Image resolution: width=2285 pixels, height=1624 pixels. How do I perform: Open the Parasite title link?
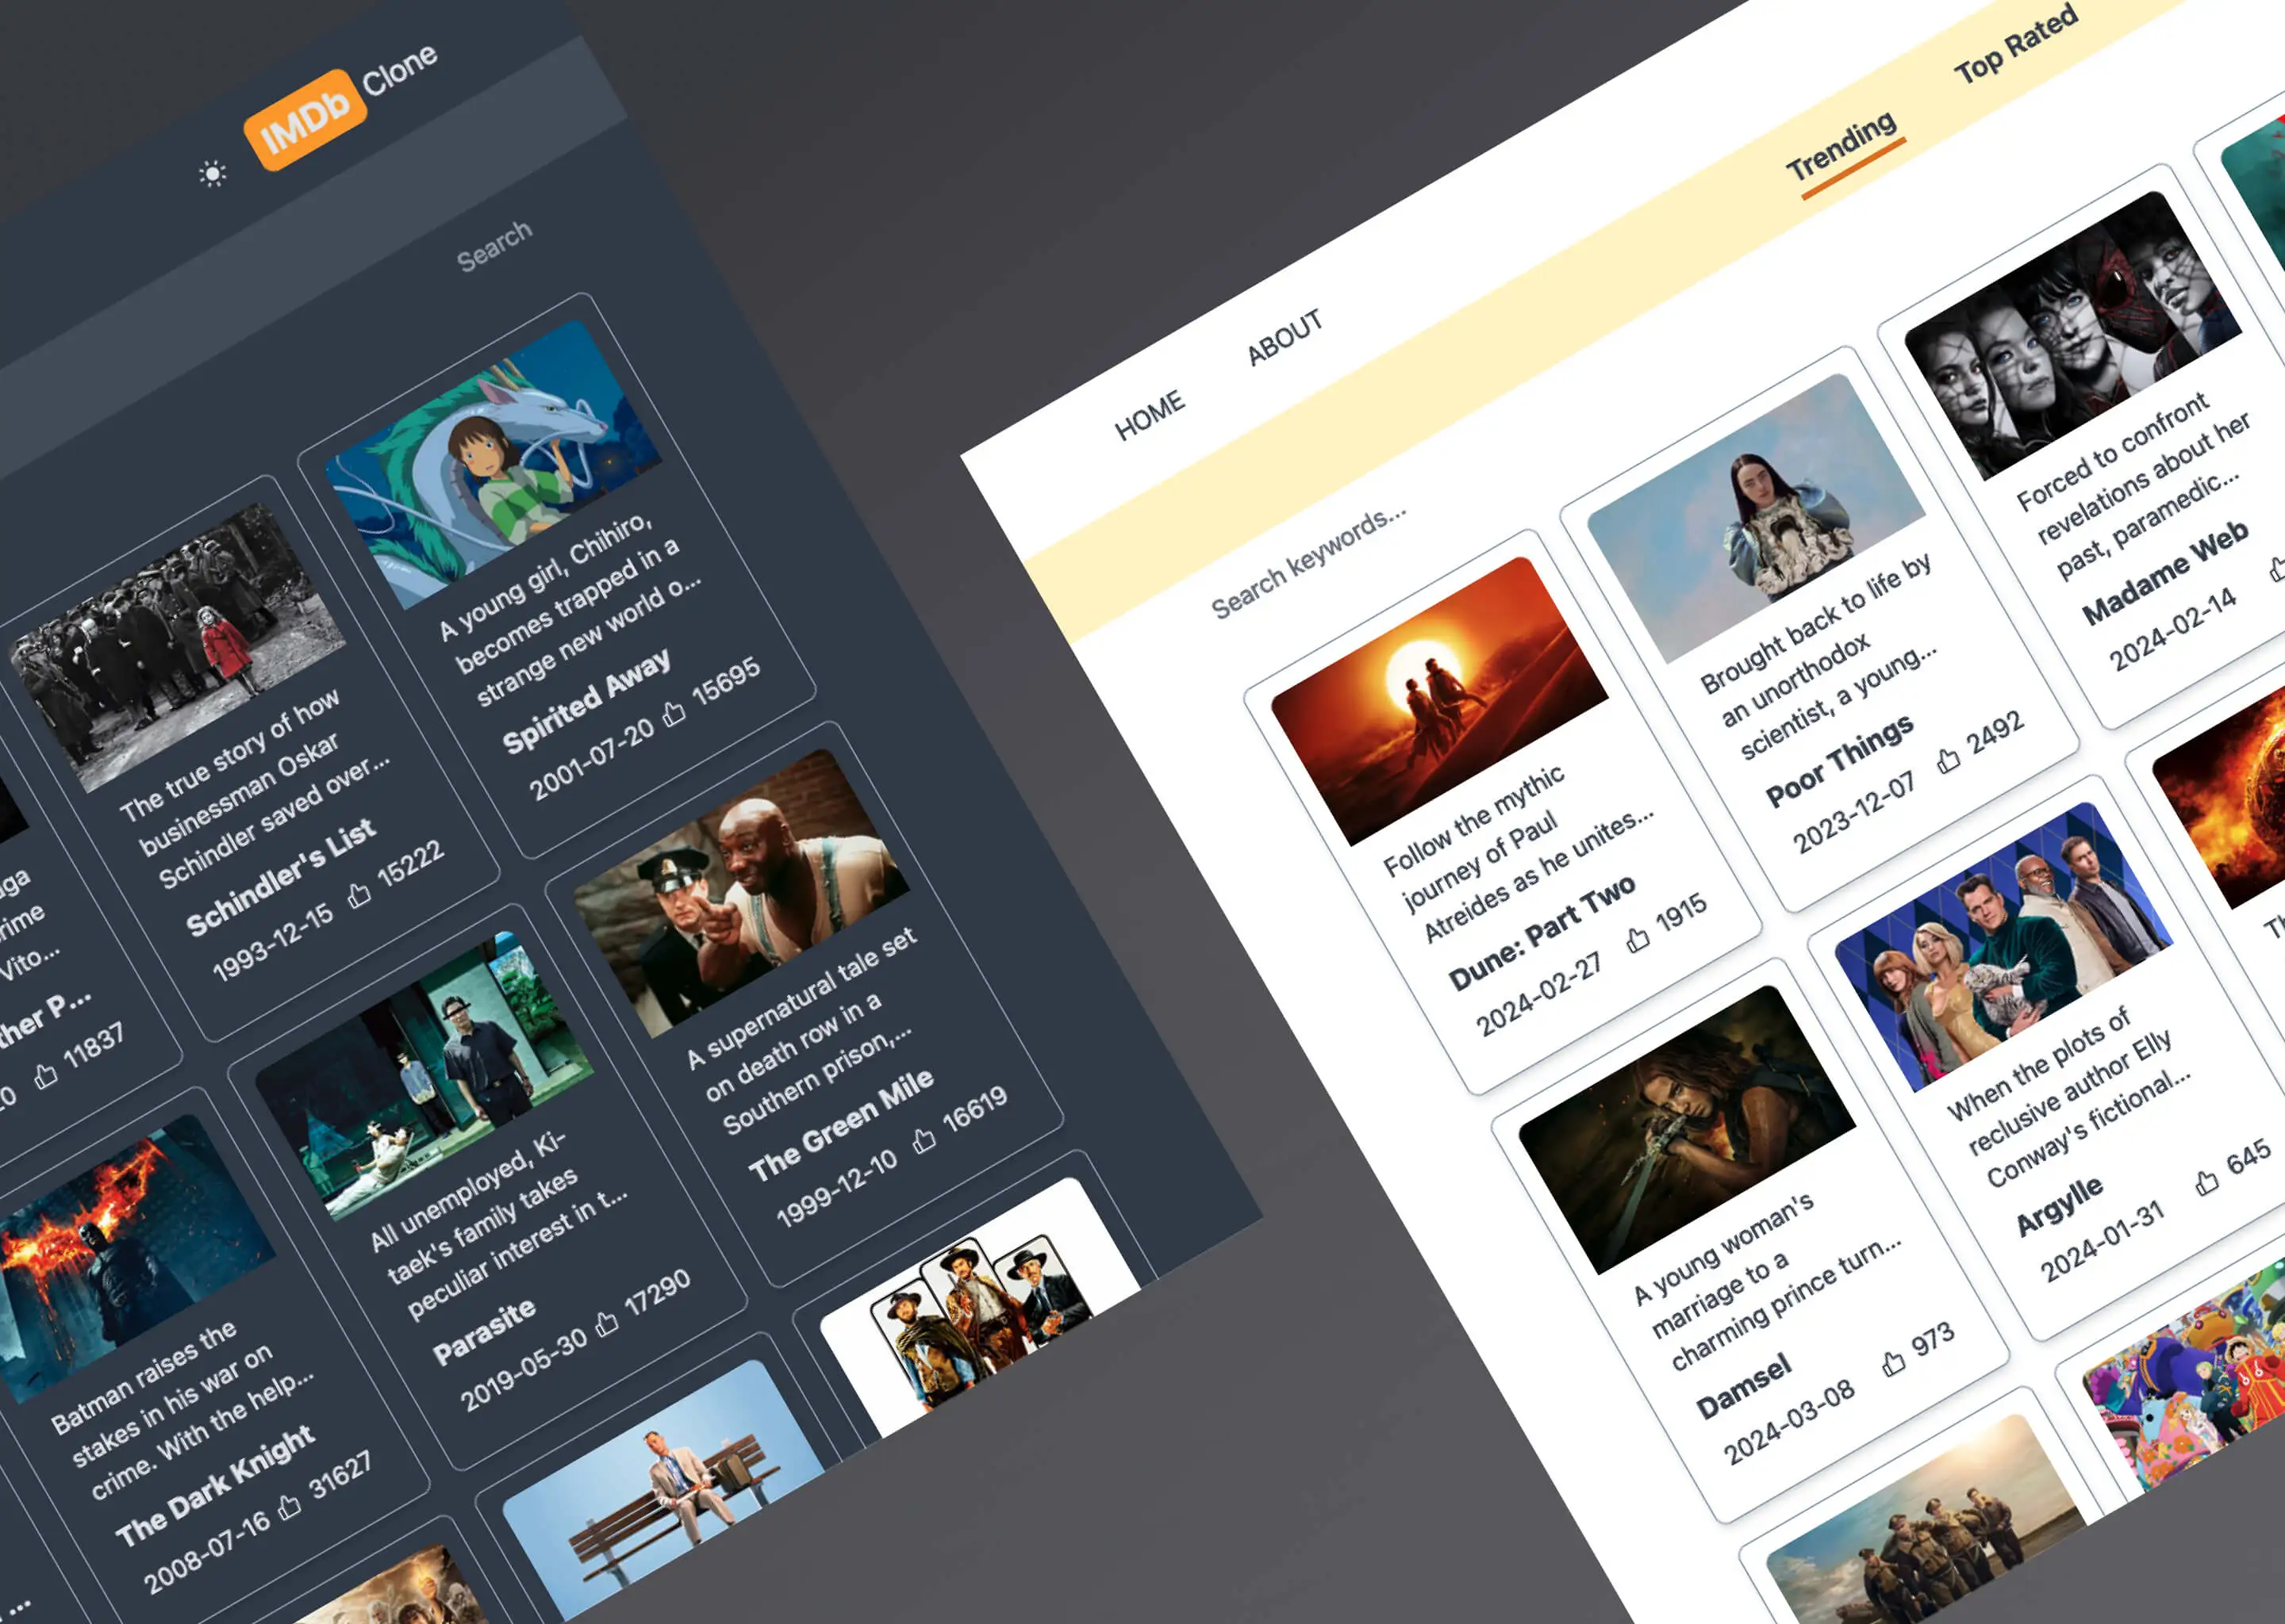click(x=484, y=1333)
